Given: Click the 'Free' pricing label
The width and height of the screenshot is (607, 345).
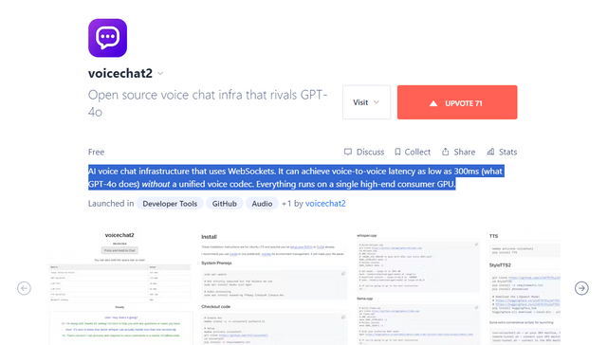Looking at the screenshot, I should (96, 152).
